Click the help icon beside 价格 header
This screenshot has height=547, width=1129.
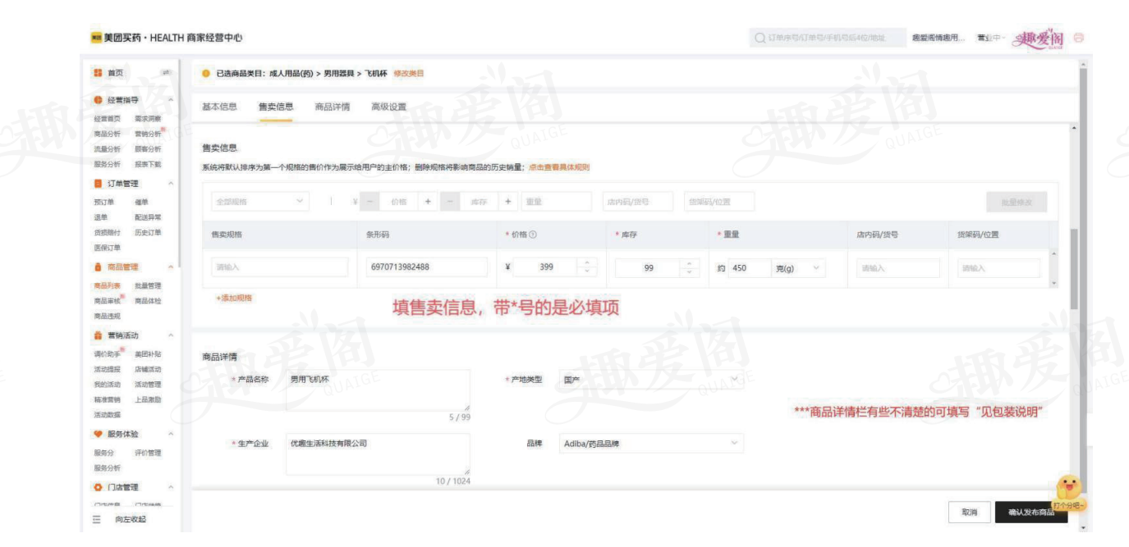(x=534, y=235)
